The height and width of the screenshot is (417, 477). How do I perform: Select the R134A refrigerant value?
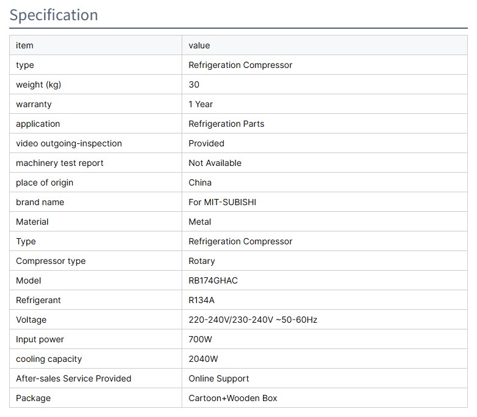[x=202, y=300]
